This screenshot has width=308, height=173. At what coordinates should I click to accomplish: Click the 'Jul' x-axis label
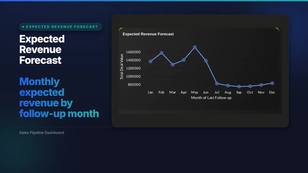(217, 92)
